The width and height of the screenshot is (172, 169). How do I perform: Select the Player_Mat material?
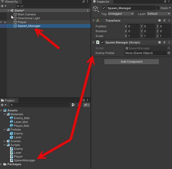click(20, 126)
